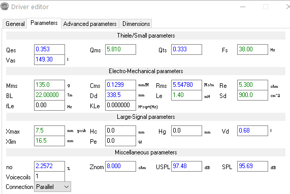Click the Large-Signal parameters heading
This screenshot has height=194, width=290.
(146, 117)
